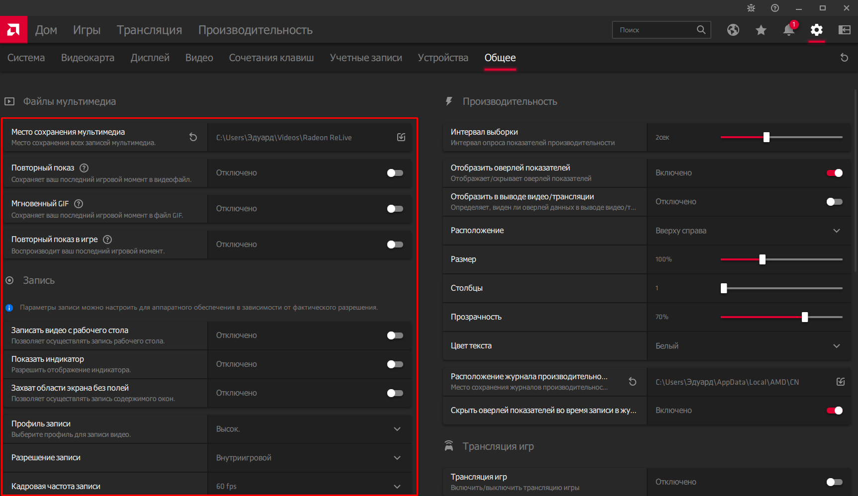Expand the Профиль записи dropdown
Viewport: 858px width, 496px height.
point(397,429)
